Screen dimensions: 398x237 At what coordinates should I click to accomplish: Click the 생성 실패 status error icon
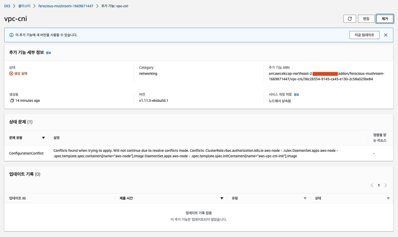(x=11, y=73)
